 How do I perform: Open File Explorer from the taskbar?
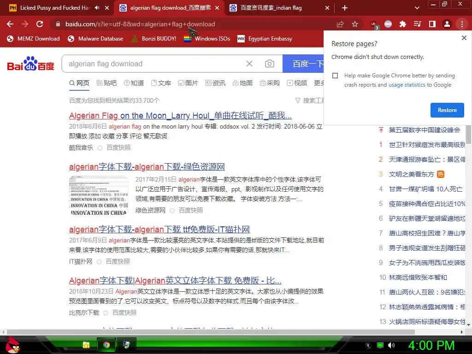click(x=86, y=345)
